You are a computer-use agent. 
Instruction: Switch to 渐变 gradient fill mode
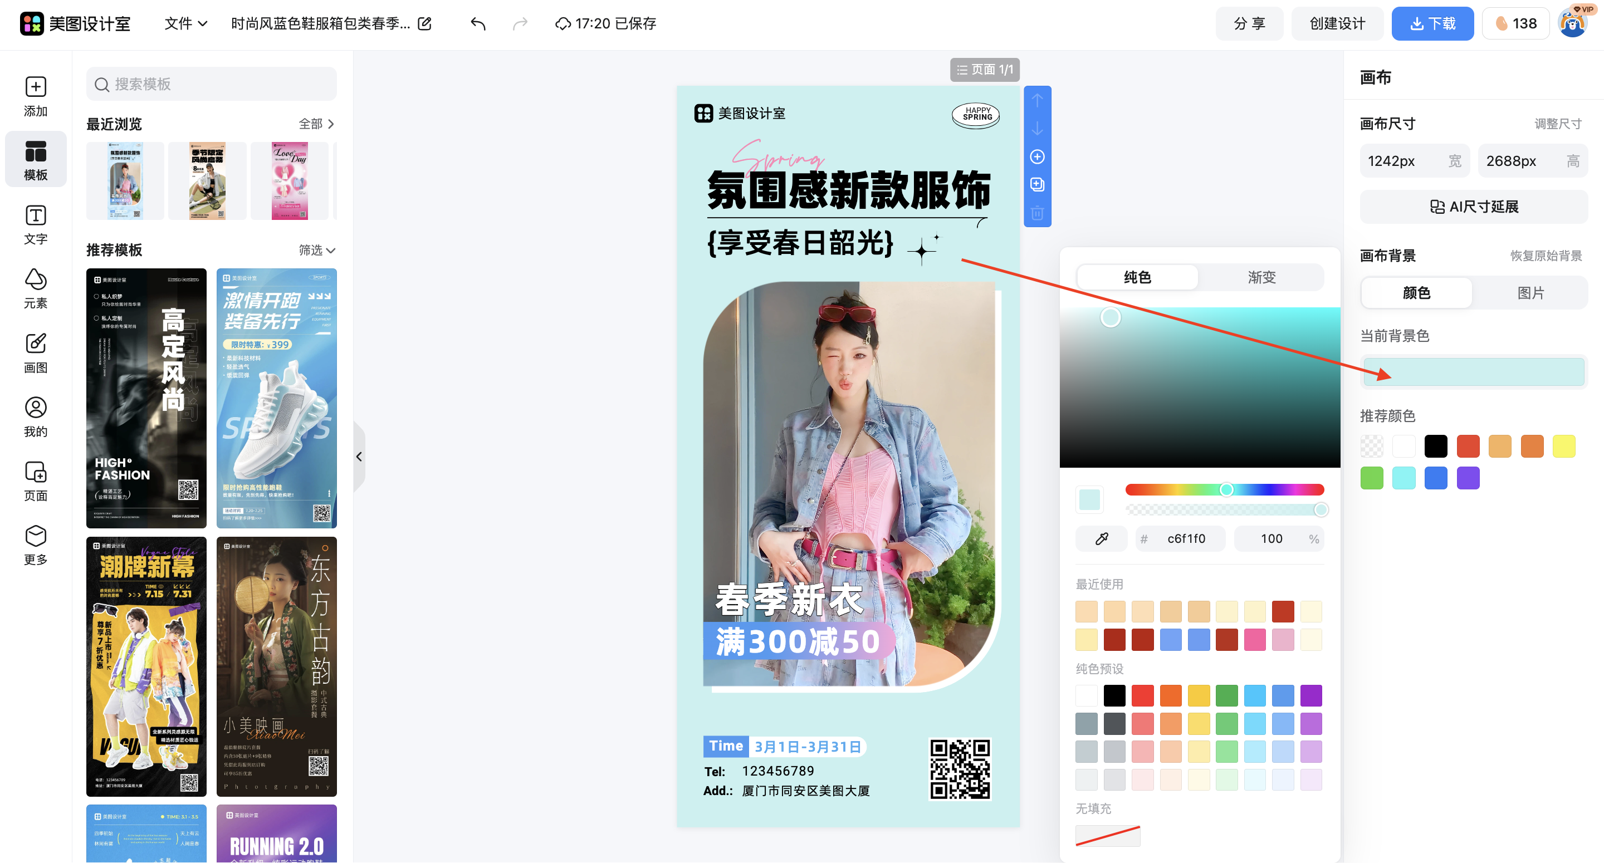pyautogui.click(x=1261, y=278)
